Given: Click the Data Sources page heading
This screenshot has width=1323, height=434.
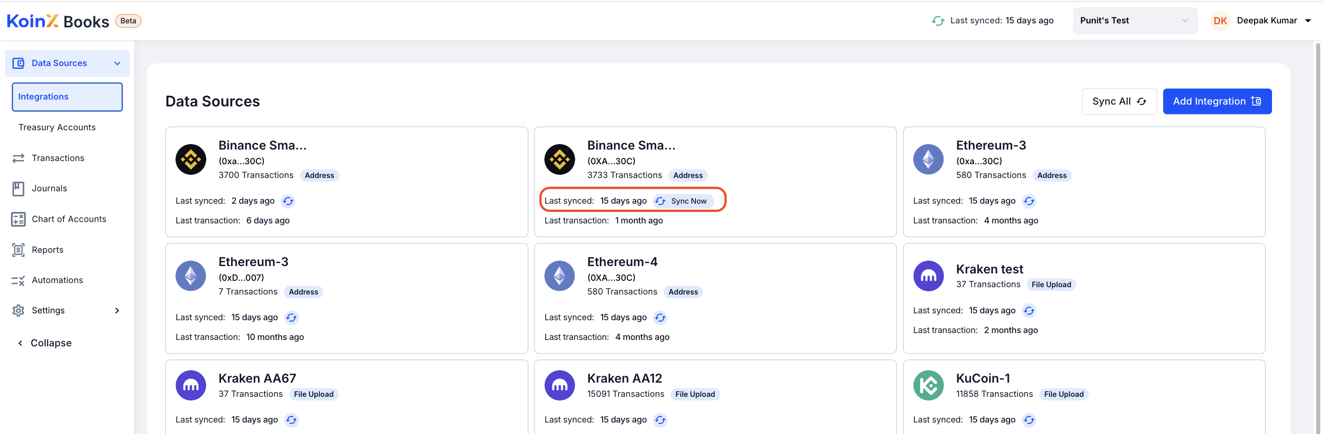Looking at the screenshot, I should click(212, 101).
